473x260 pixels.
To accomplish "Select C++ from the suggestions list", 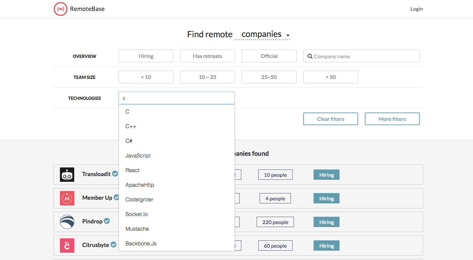I will (x=177, y=127).
